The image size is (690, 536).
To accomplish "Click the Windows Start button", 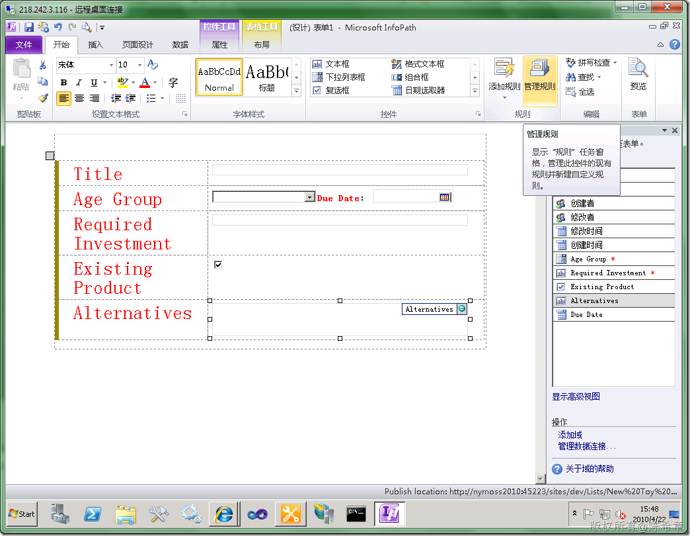I will pyautogui.click(x=22, y=514).
